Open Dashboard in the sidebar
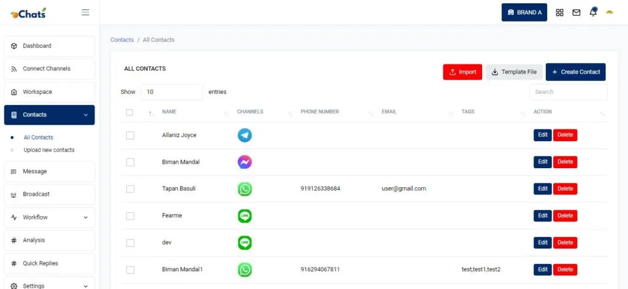This screenshot has width=628, height=289. point(50,46)
